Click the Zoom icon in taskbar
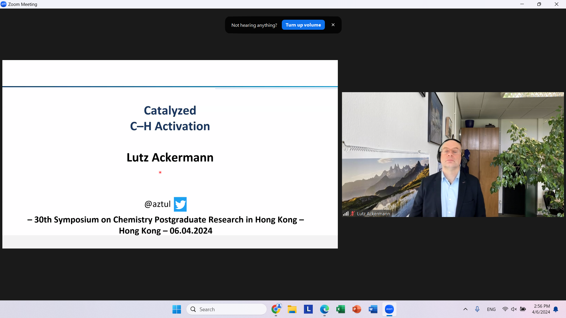Image resolution: width=566 pixels, height=318 pixels. (x=389, y=309)
